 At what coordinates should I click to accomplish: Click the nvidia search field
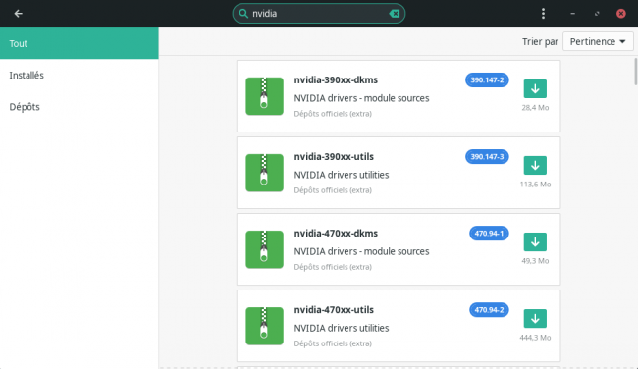click(319, 14)
